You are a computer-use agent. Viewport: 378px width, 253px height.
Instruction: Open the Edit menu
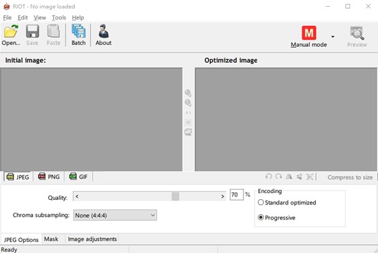[23, 18]
